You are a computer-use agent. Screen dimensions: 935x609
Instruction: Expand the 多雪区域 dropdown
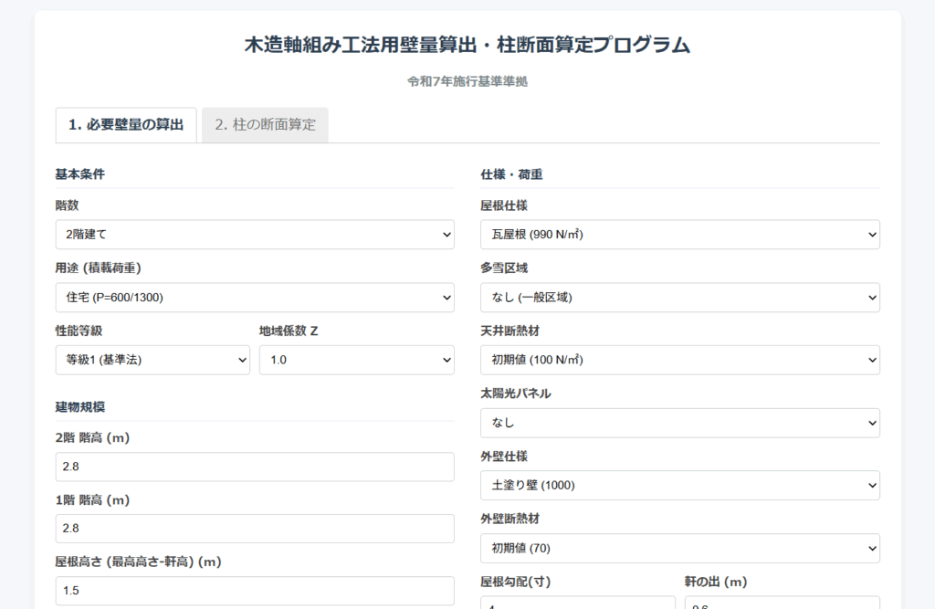click(x=679, y=298)
